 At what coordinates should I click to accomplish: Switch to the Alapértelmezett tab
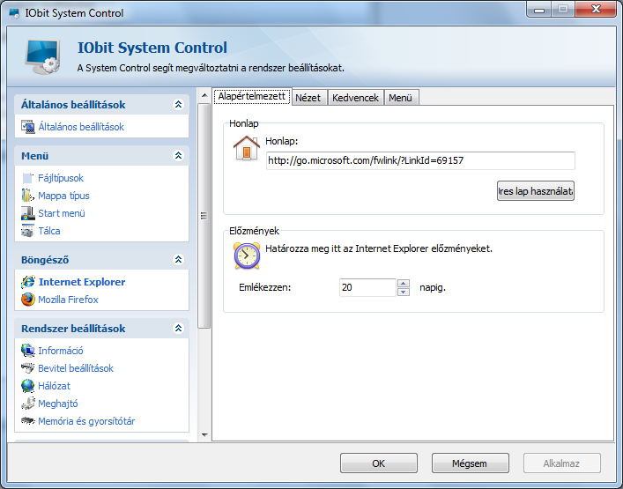point(252,97)
